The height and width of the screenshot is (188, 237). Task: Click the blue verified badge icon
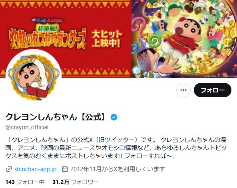tap(114, 117)
